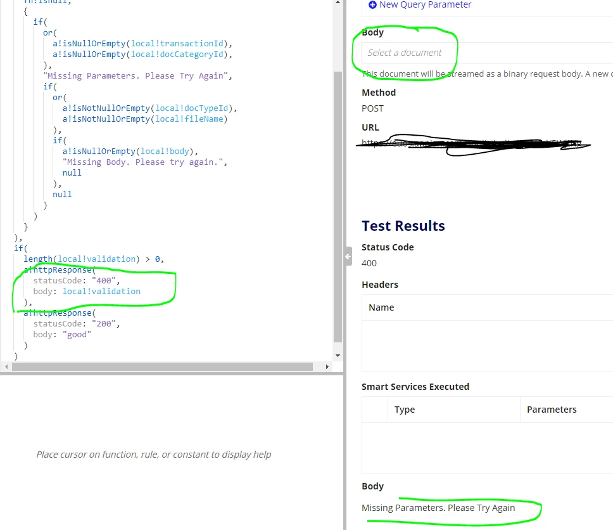Click the horizontal scroll right arrow
Image resolution: width=613 pixels, height=530 pixels.
tap(327, 367)
